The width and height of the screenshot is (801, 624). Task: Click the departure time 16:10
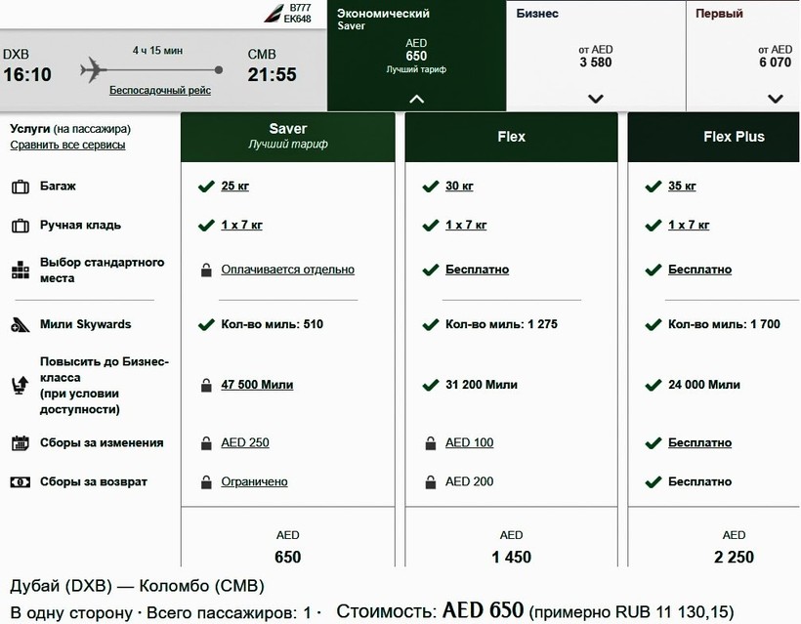click(x=27, y=74)
